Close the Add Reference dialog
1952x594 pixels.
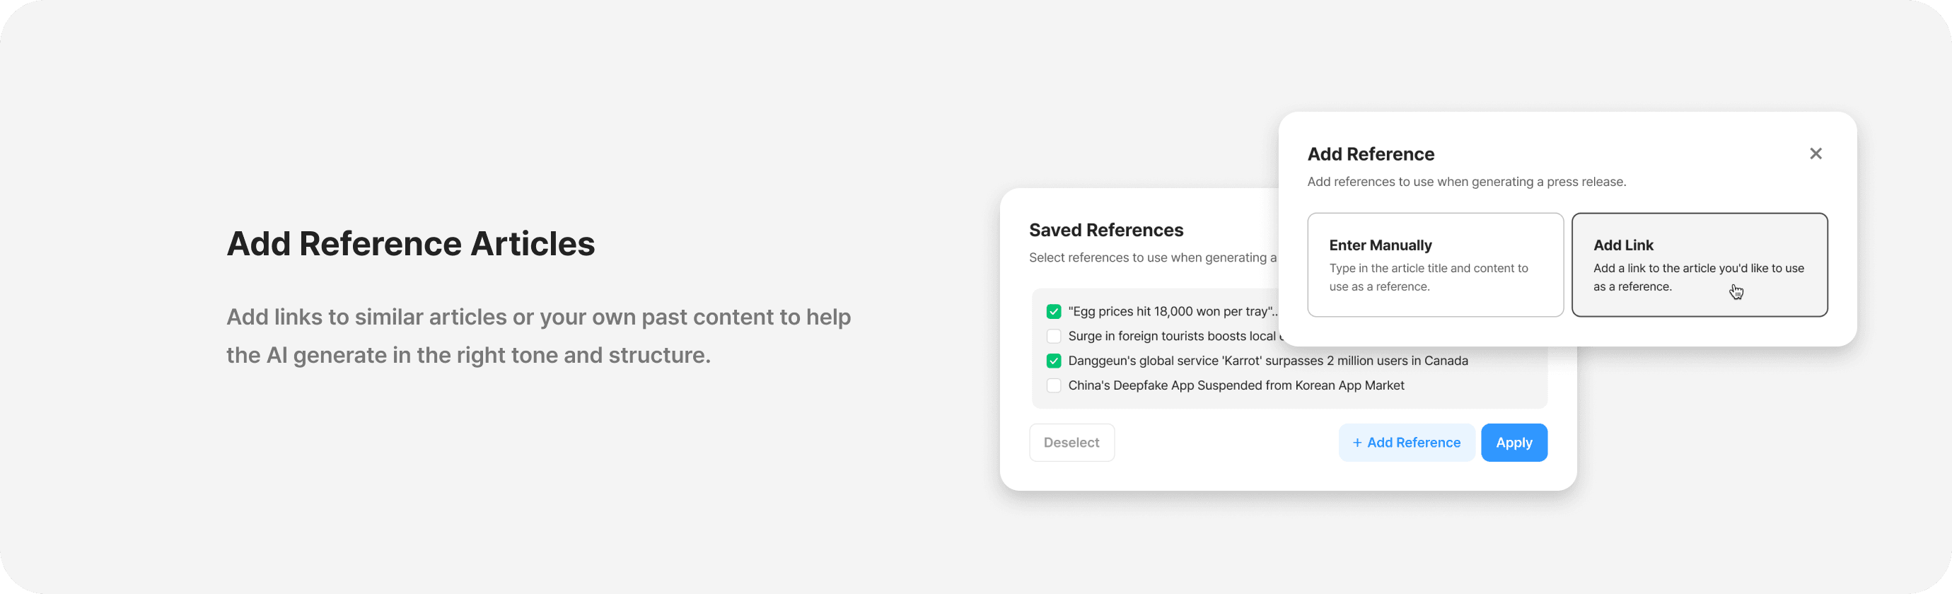[x=1816, y=154]
